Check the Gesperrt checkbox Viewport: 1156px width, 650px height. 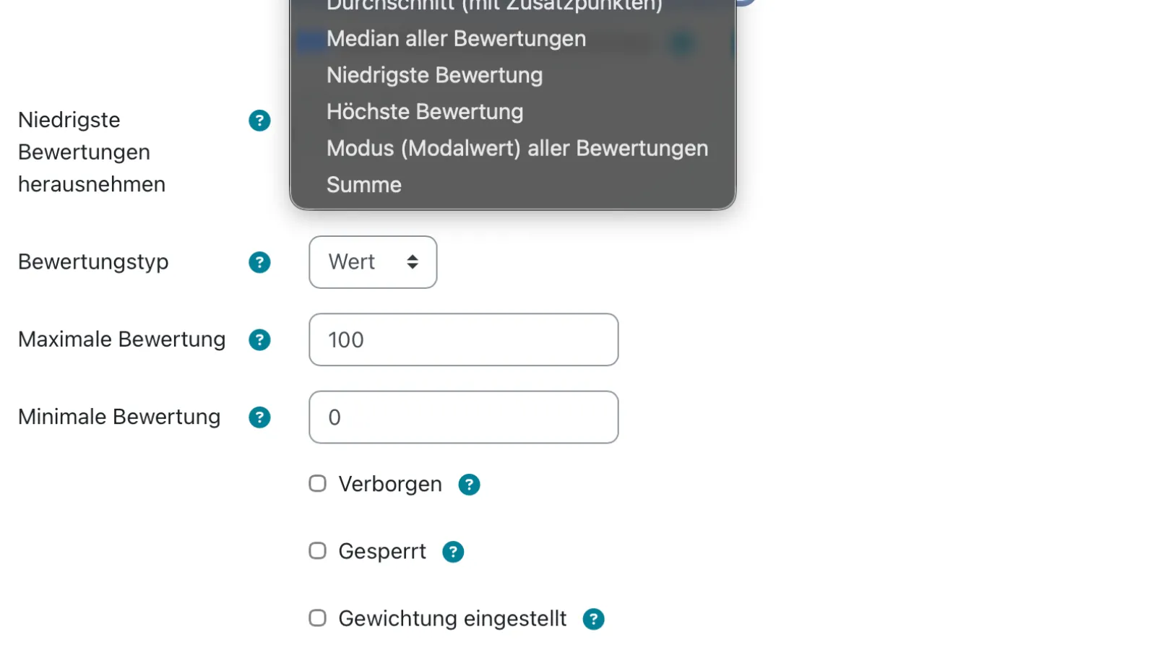point(317,550)
